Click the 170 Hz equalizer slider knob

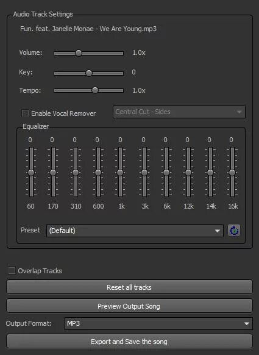pos(53,173)
